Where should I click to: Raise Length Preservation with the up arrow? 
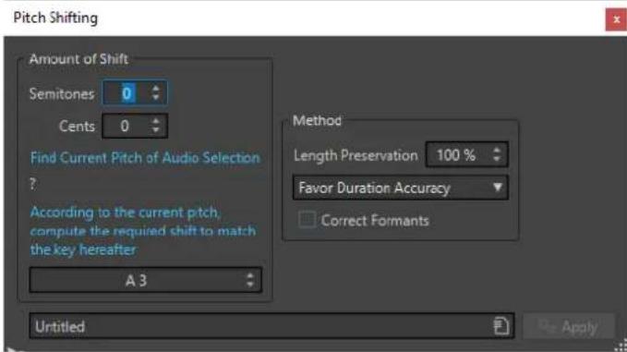point(497,150)
